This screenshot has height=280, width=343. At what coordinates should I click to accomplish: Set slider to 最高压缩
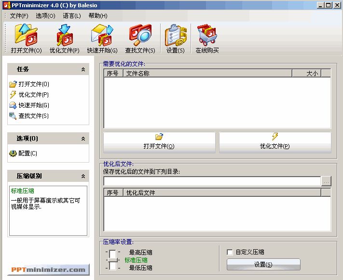tap(140, 253)
